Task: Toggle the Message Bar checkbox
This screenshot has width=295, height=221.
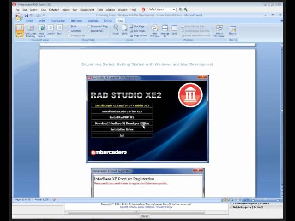Action: click(69, 35)
